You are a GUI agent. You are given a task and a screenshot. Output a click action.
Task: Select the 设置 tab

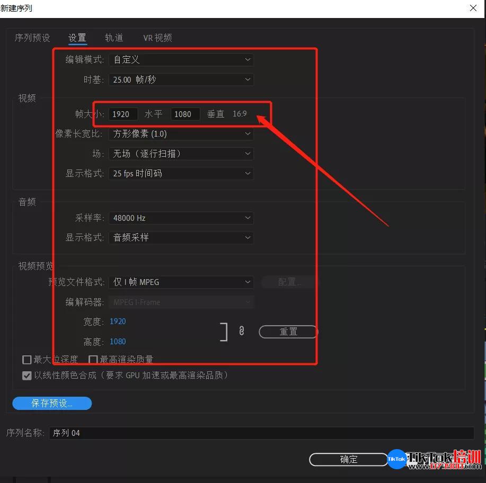point(77,38)
